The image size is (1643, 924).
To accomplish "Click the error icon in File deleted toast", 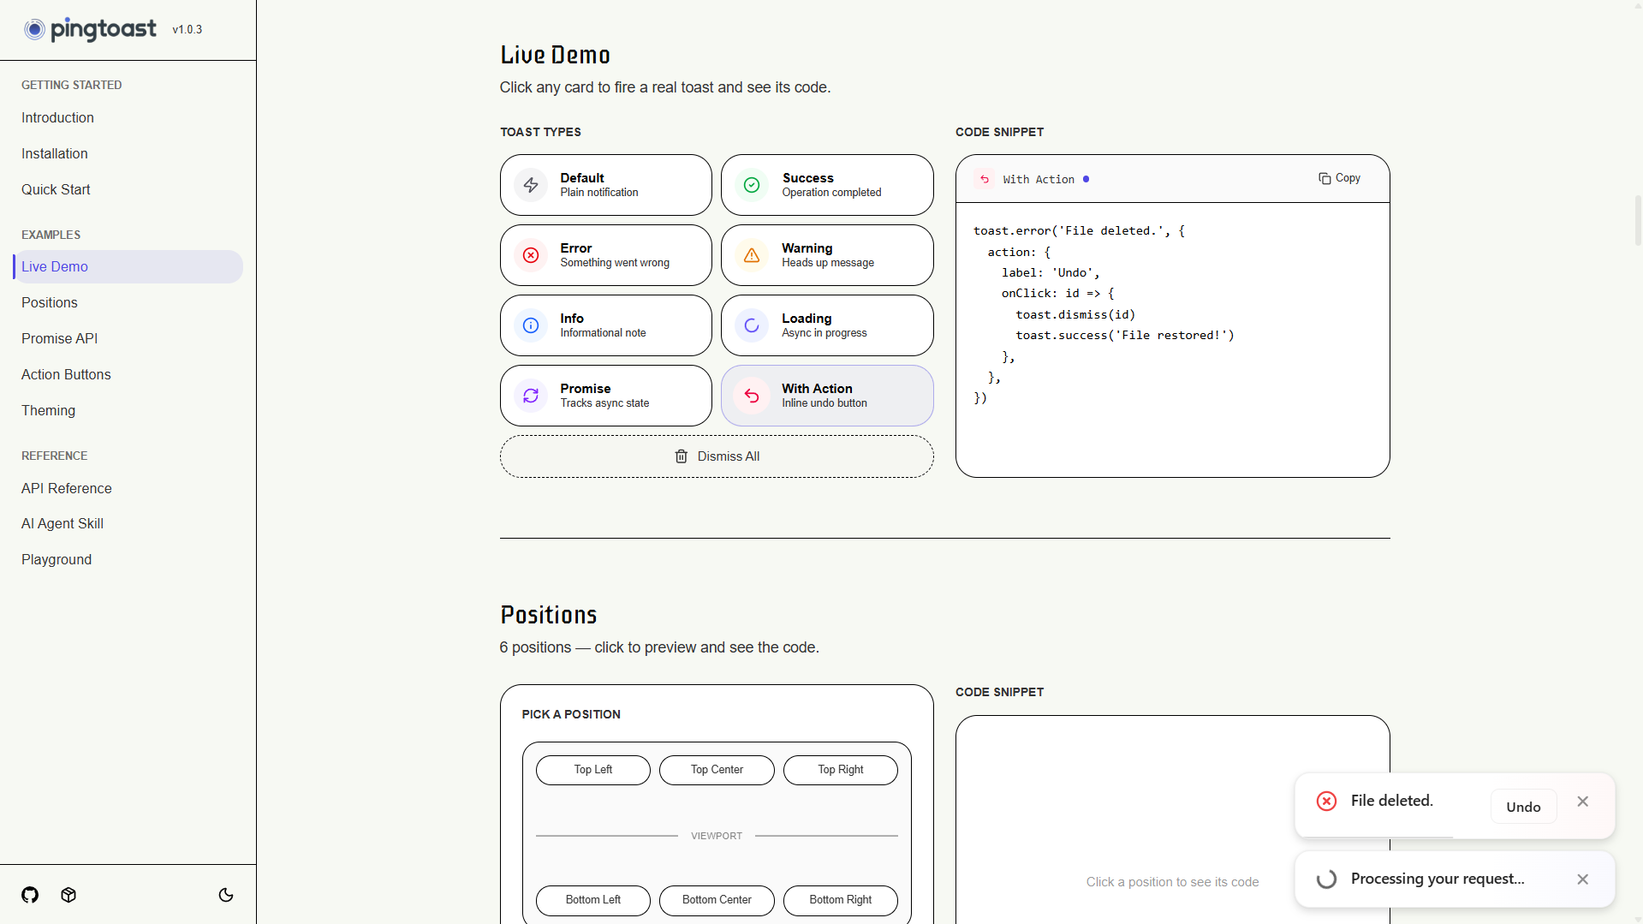I will [x=1326, y=801].
